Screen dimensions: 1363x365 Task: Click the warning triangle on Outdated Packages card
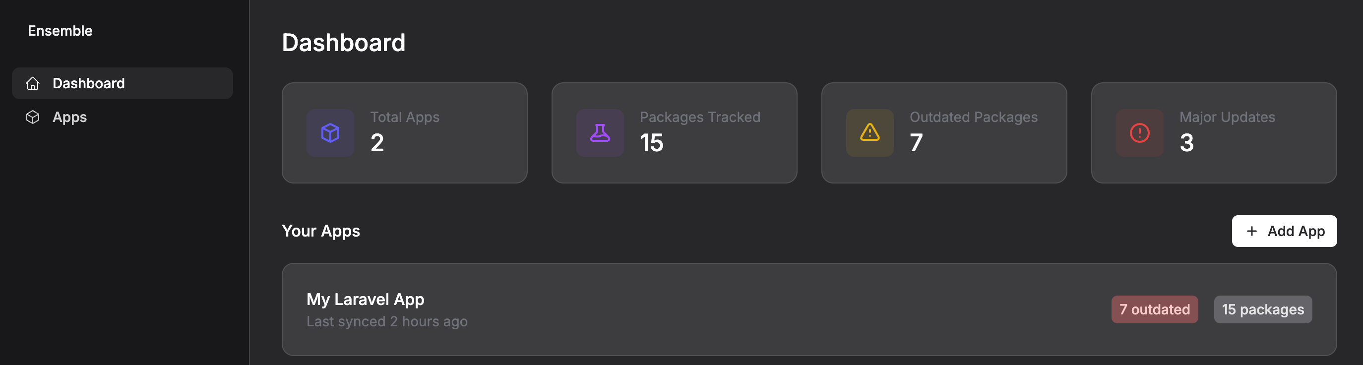tap(869, 133)
